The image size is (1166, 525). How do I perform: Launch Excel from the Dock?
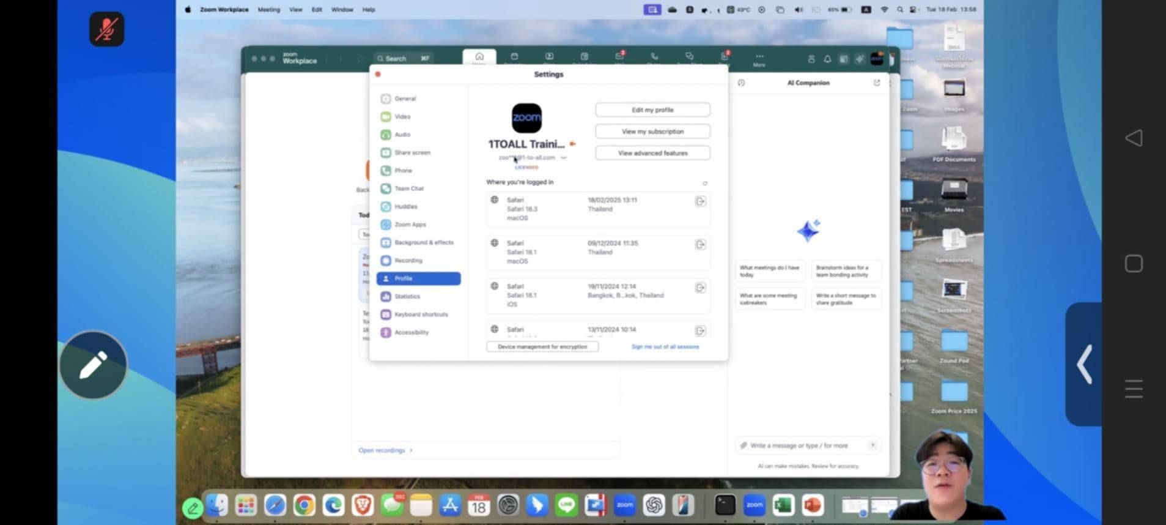coord(783,505)
